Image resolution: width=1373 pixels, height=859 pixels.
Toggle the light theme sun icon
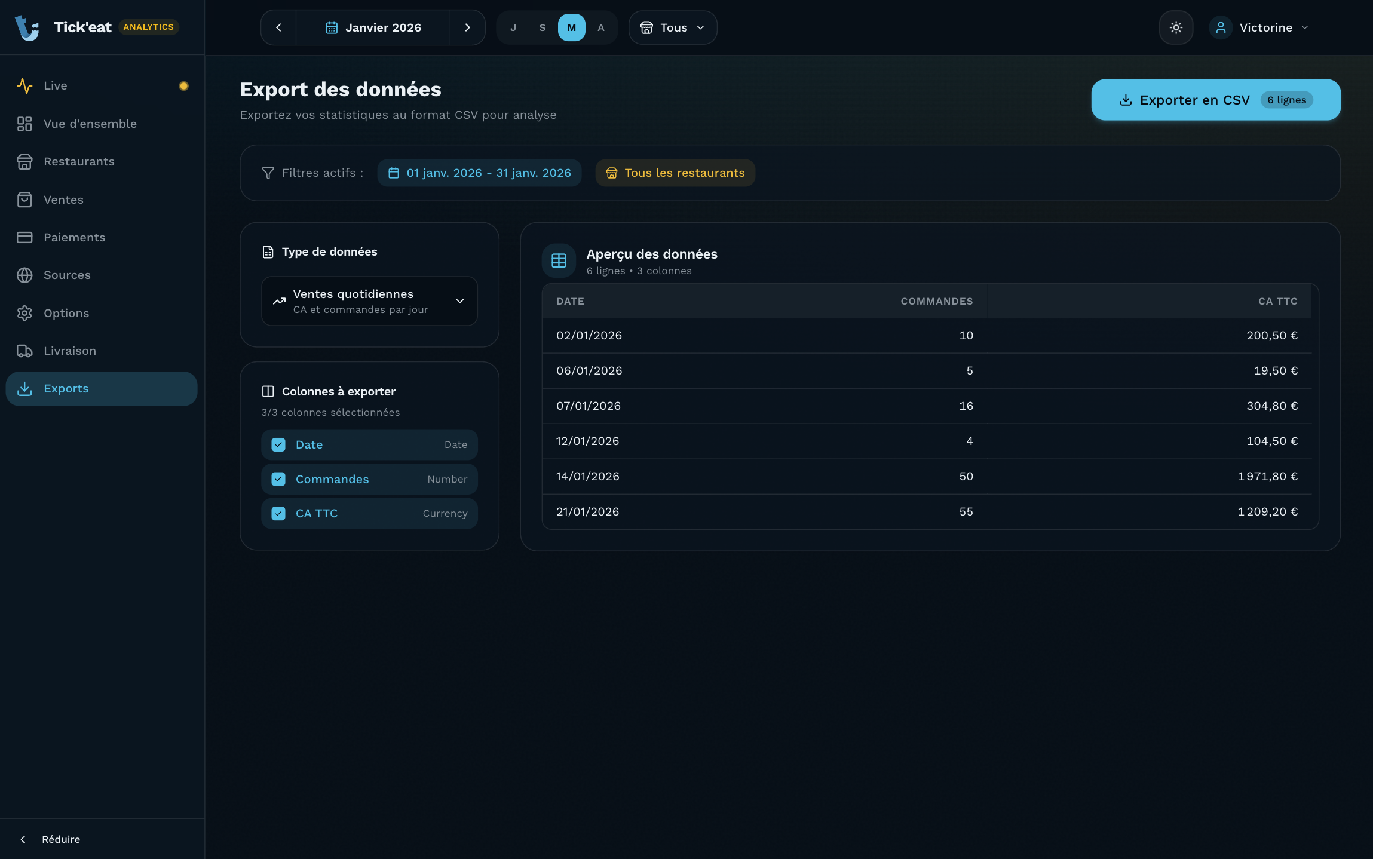(x=1175, y=27)
